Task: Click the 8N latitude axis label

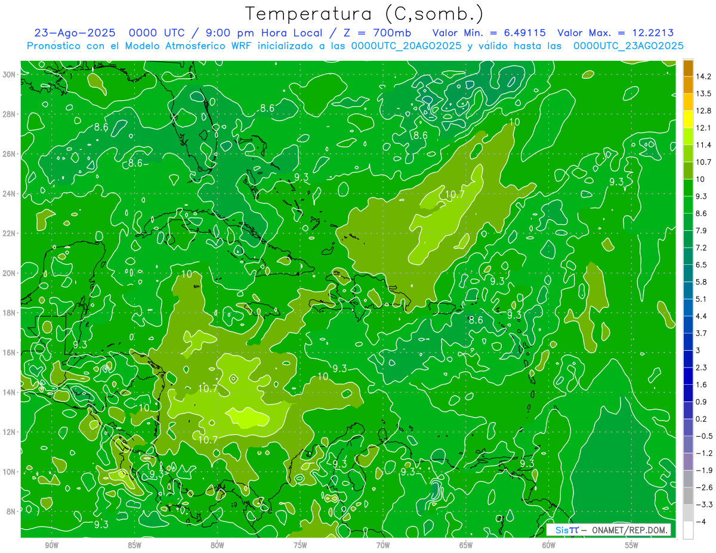Action: [x=10, y=511]
